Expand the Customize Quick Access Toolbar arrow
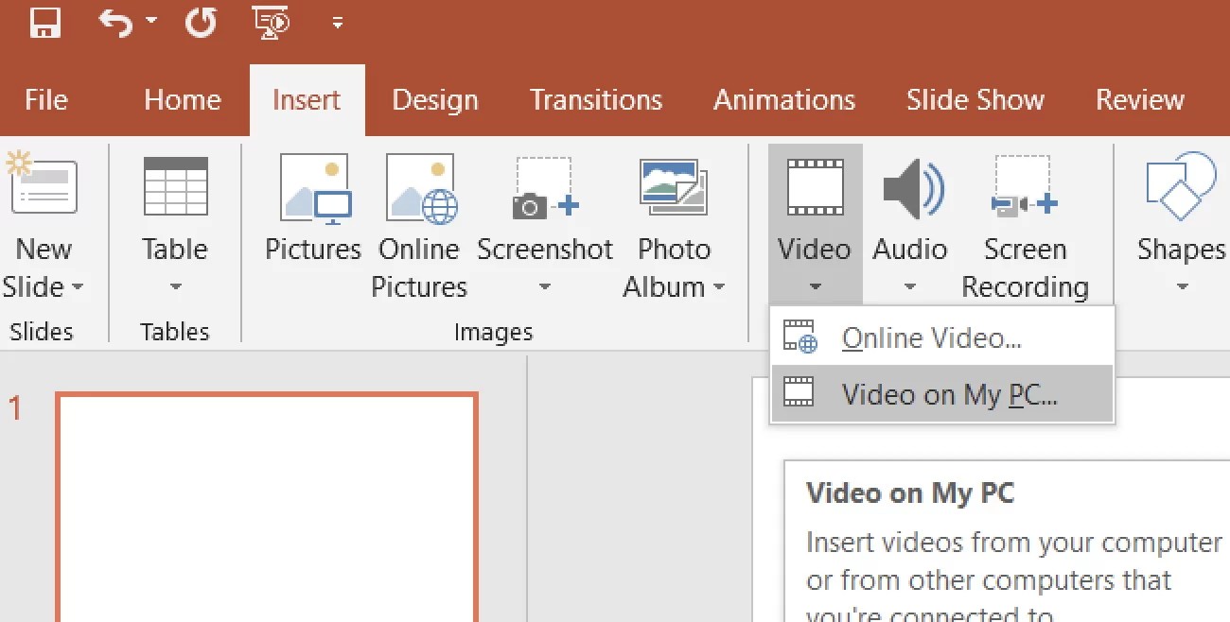This screenshot has height=622, width=1230. [x=338, y=23]
